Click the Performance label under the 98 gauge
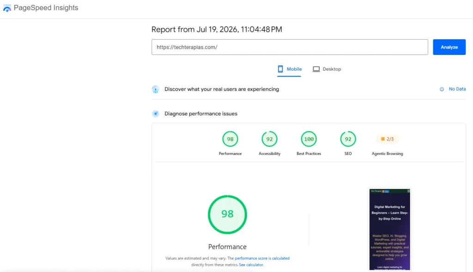 [x=230, y=154]
